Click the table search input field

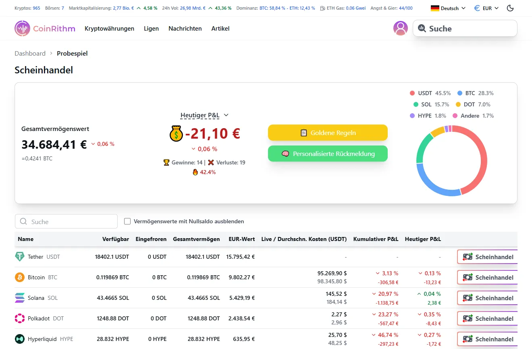(x=66, y=221)
